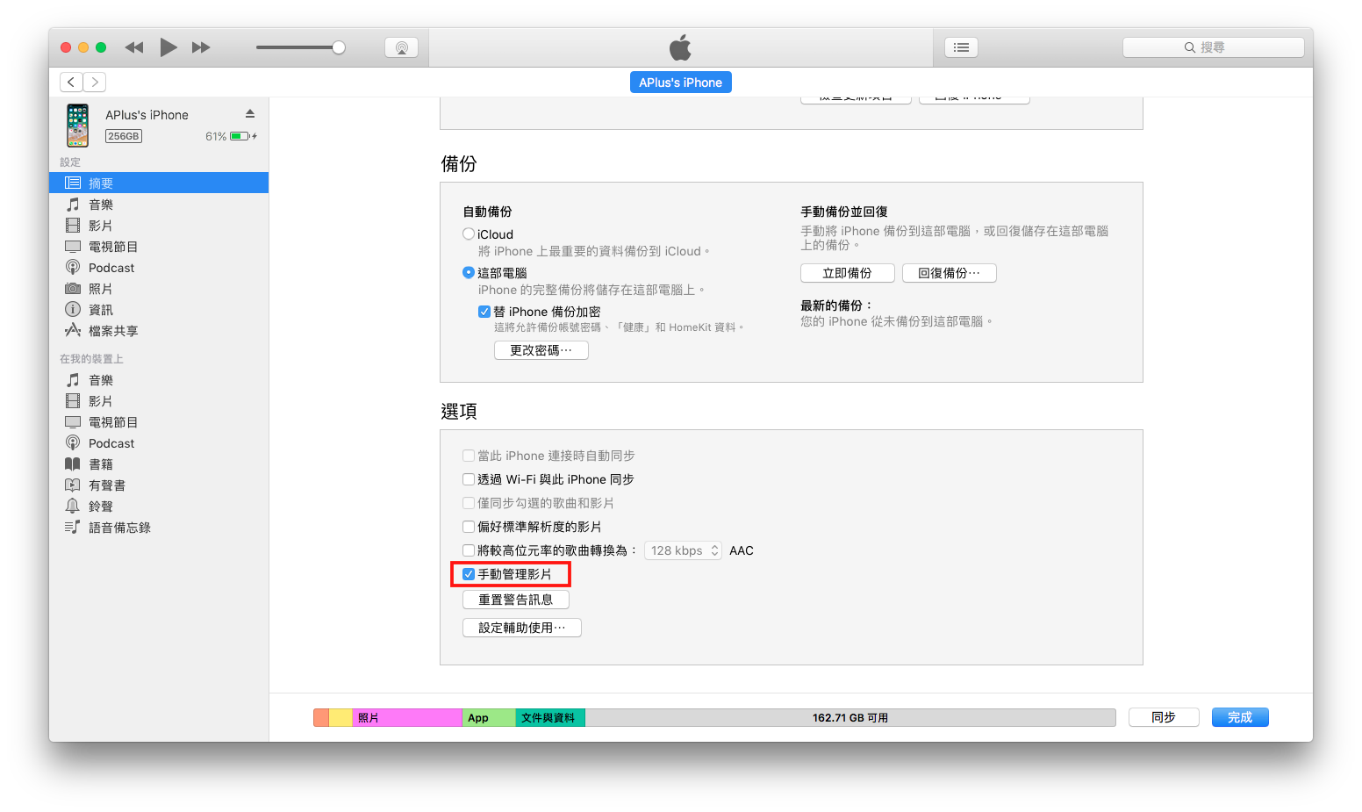This screenshot has width=1362, height=812.
Task: Click the 文件與資料 storage bar segment
Action: (550, 718)
